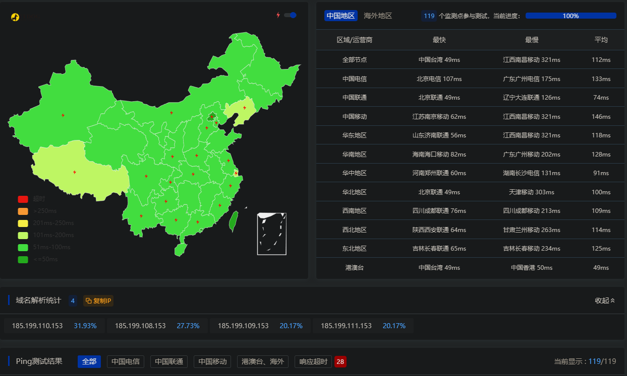This screenshot has height=376, width=627.
Task: Click the lightning marker near Xinjiang
Action: 63,115
